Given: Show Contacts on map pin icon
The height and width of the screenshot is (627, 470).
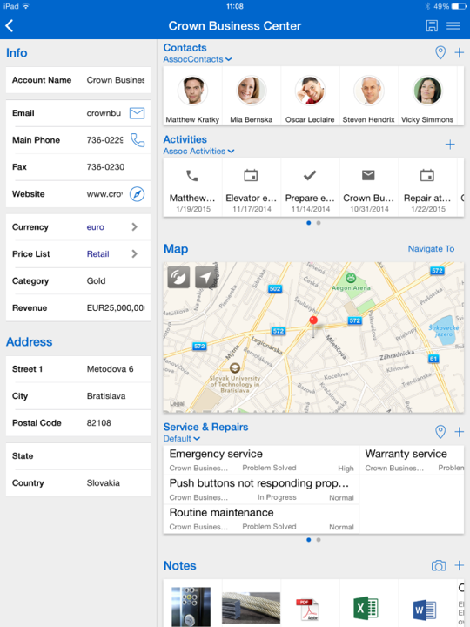Looking at the screenshot, I should 440,52.
